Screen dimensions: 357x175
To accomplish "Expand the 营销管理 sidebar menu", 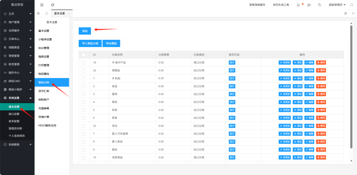I will click(17, 56).
